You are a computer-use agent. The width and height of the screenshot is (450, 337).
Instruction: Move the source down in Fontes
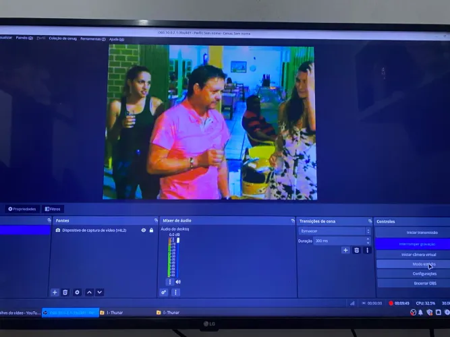pos(100,293)
